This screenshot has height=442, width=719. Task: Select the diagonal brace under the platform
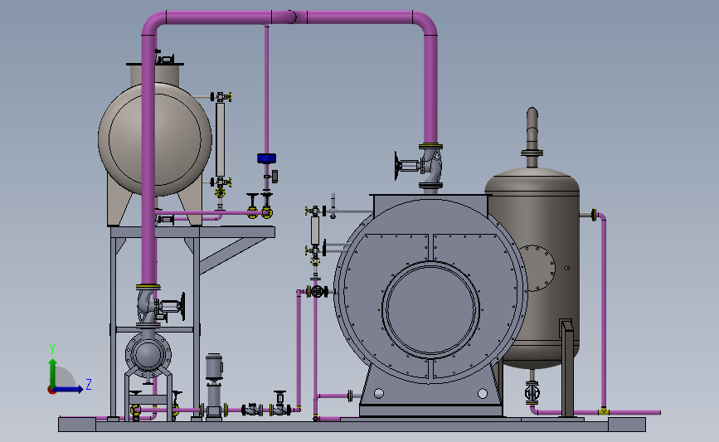coord(232,255)
